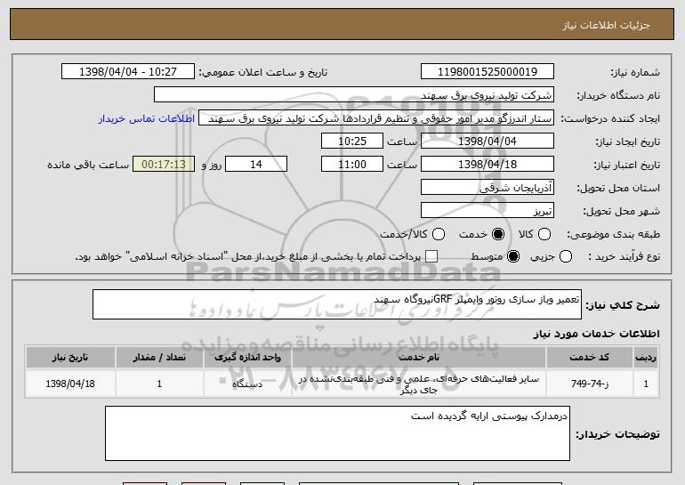685x485 pixels.
Task: Click the delivery province field آذربایجان شرقی
Action: tap(488, 188)
